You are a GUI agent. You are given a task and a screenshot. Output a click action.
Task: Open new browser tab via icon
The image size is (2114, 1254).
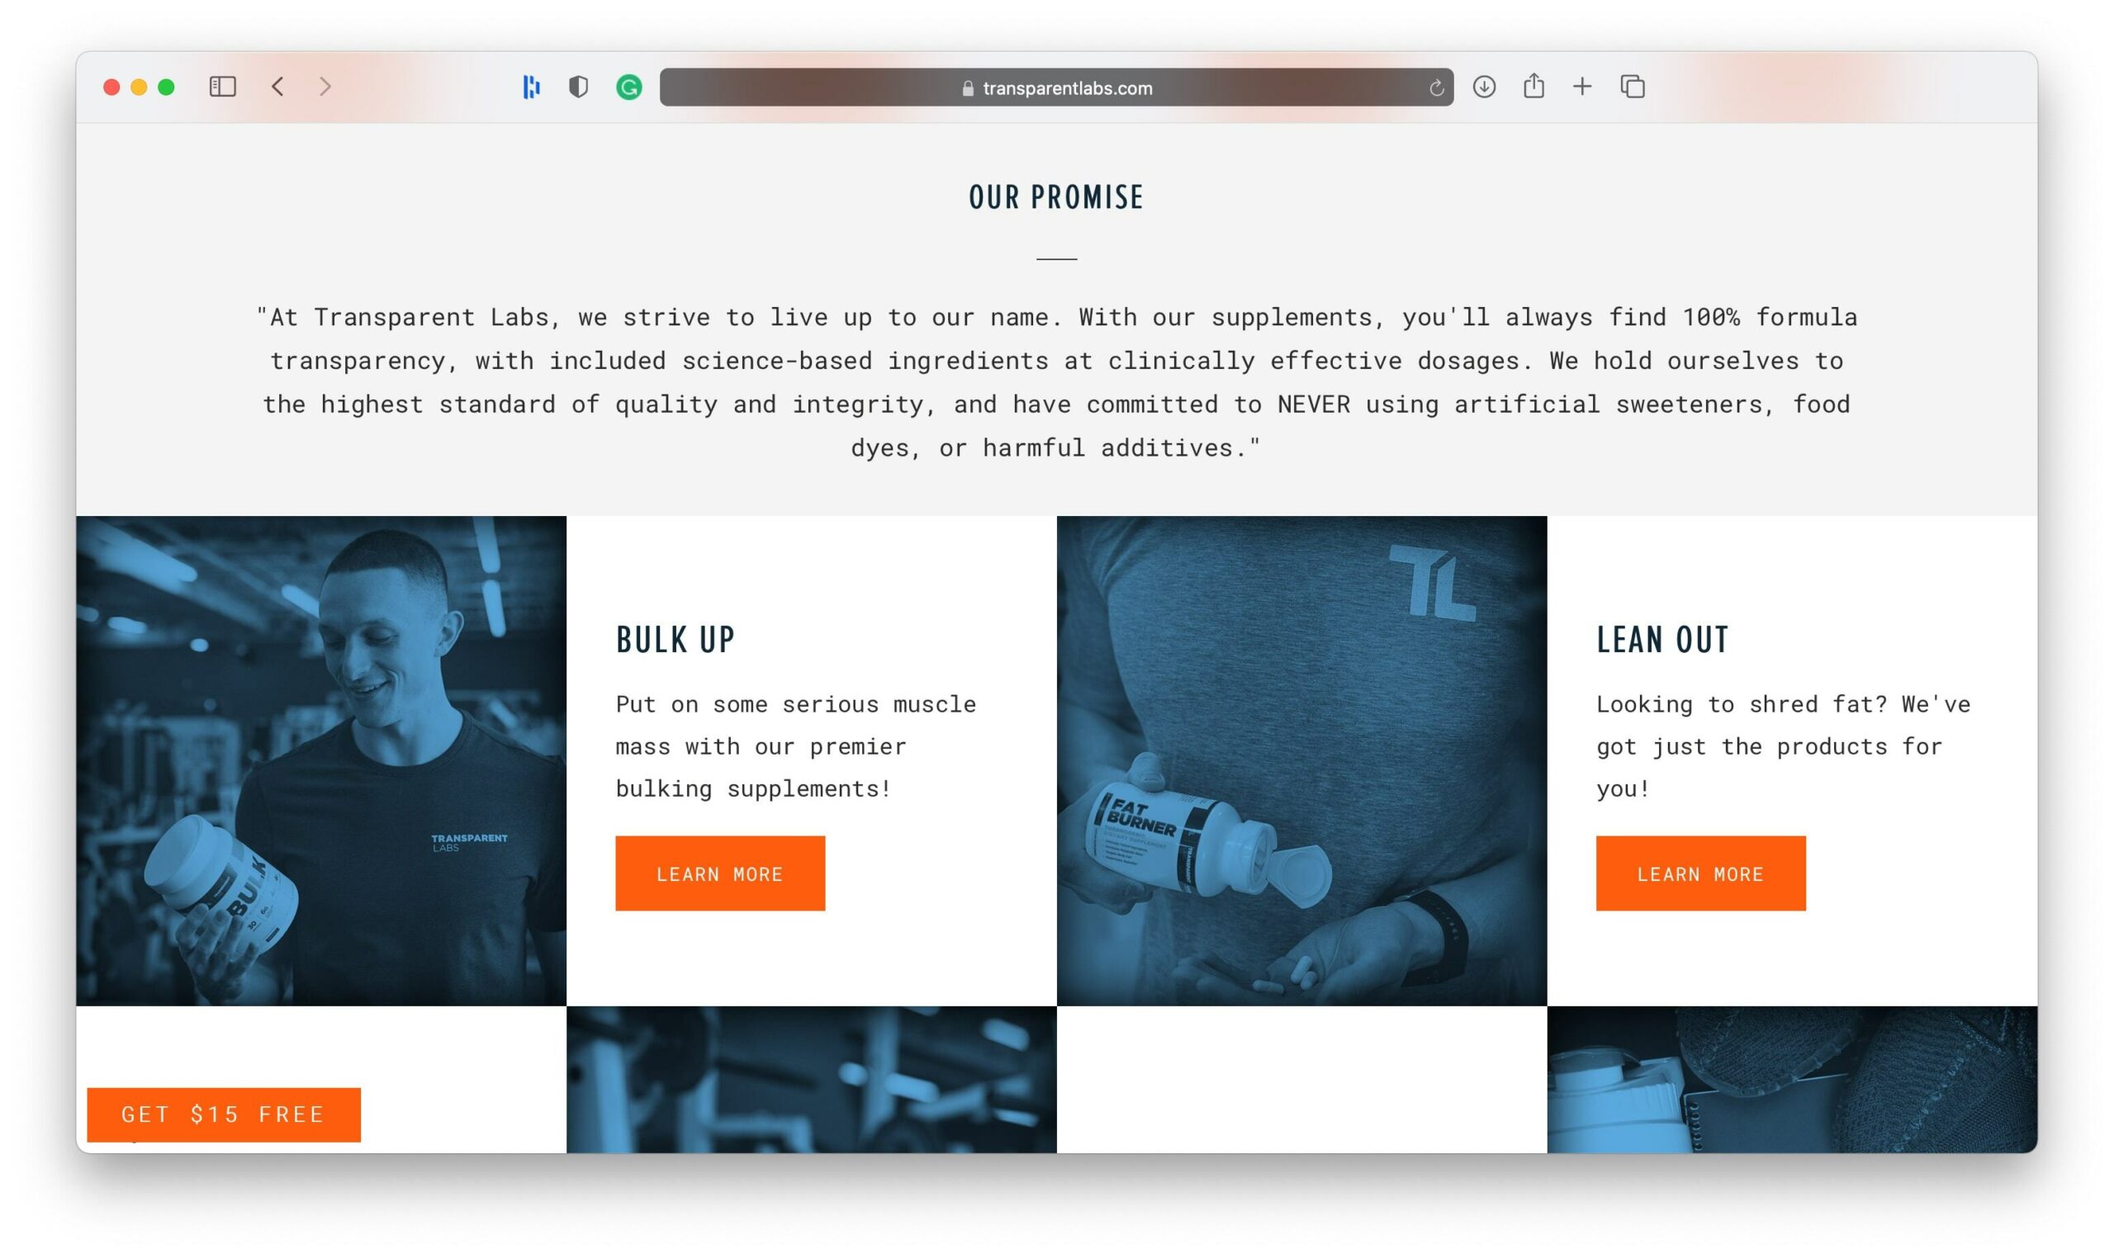[1581, 87]
